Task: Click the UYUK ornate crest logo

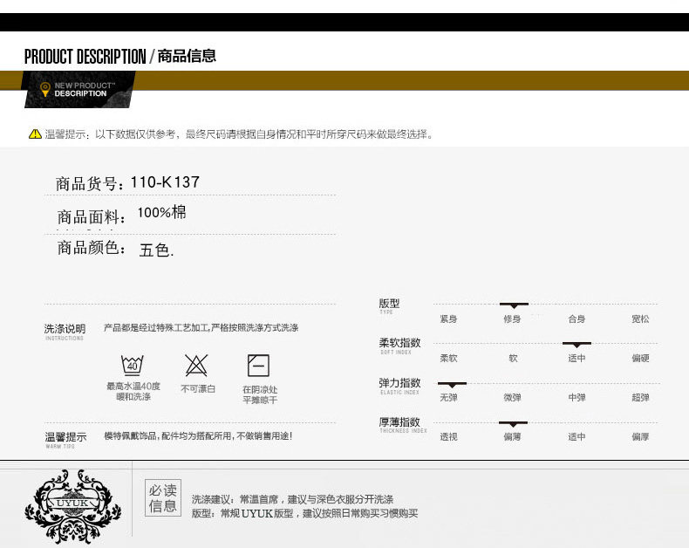Action: tap(72, 506)
